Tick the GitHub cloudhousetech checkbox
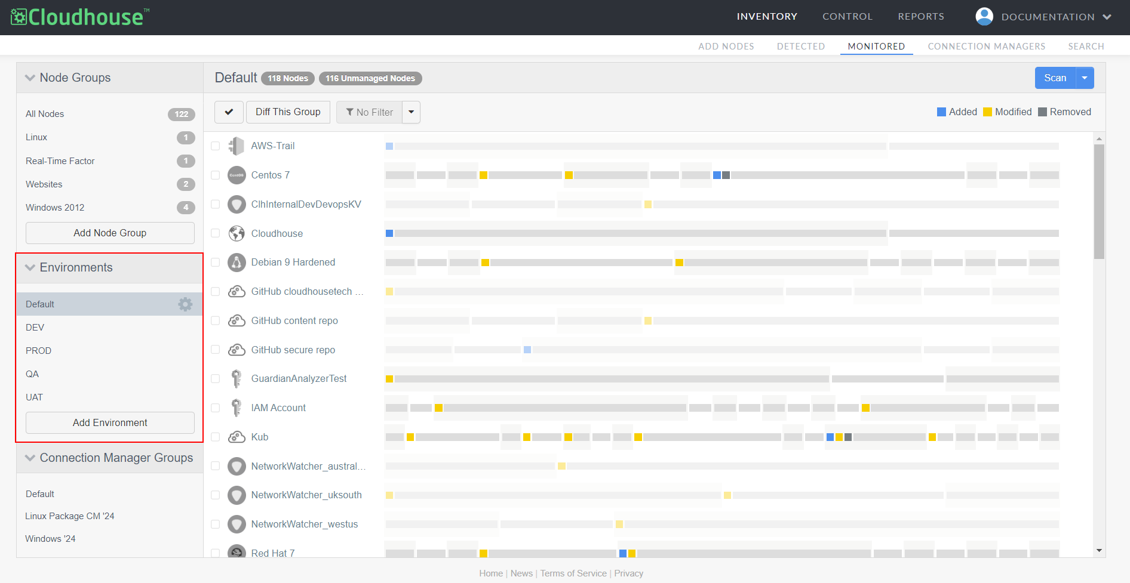Viewport: 1130px width, 583px height. click(x=216, y=291)
